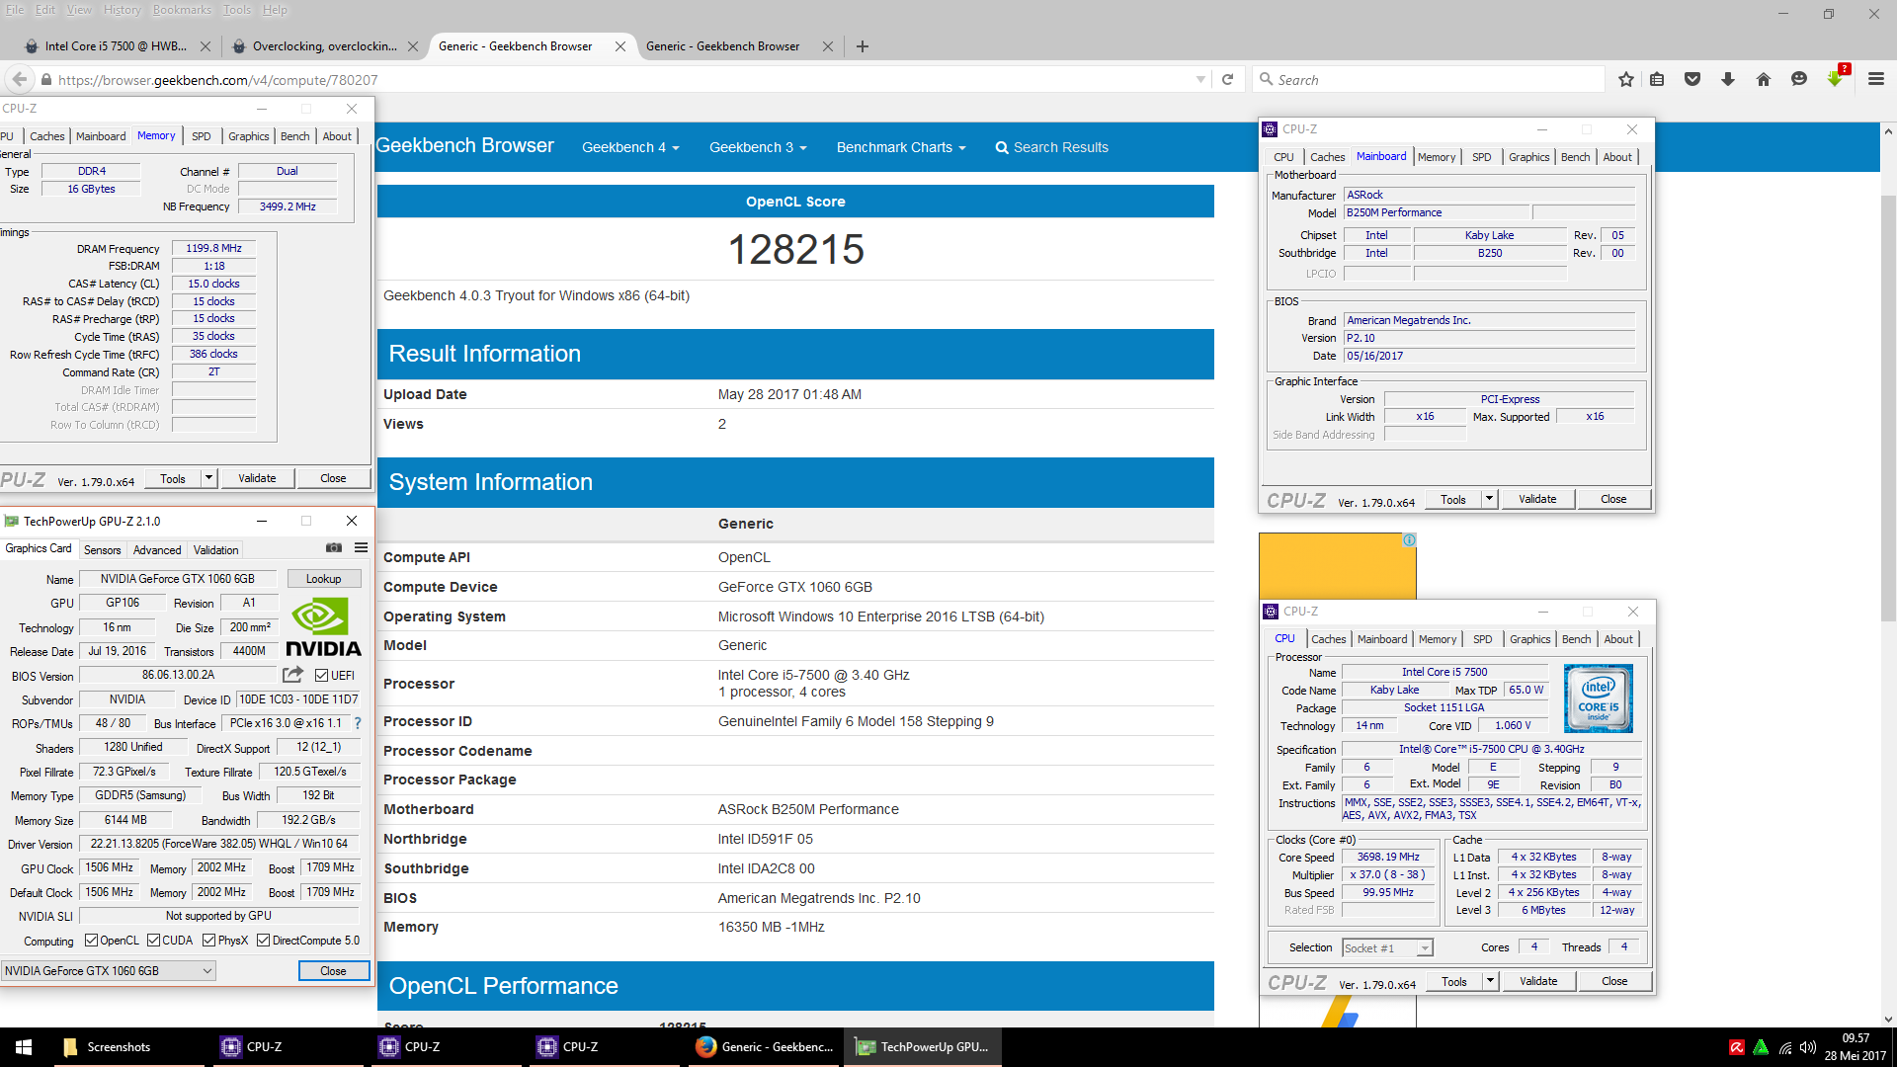Image resolution: width=1897 pixels, height=1067 pixels.
Task: Click the question mark beside Bus Interface
Action: click(358, 723)
